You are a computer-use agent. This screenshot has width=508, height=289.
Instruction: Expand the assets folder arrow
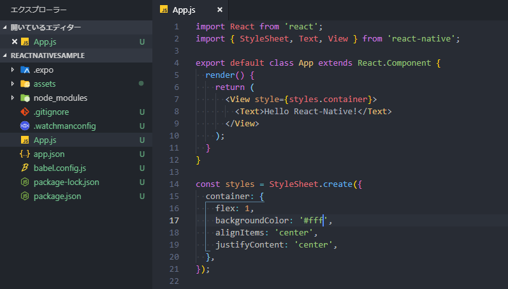pos(12,84)
